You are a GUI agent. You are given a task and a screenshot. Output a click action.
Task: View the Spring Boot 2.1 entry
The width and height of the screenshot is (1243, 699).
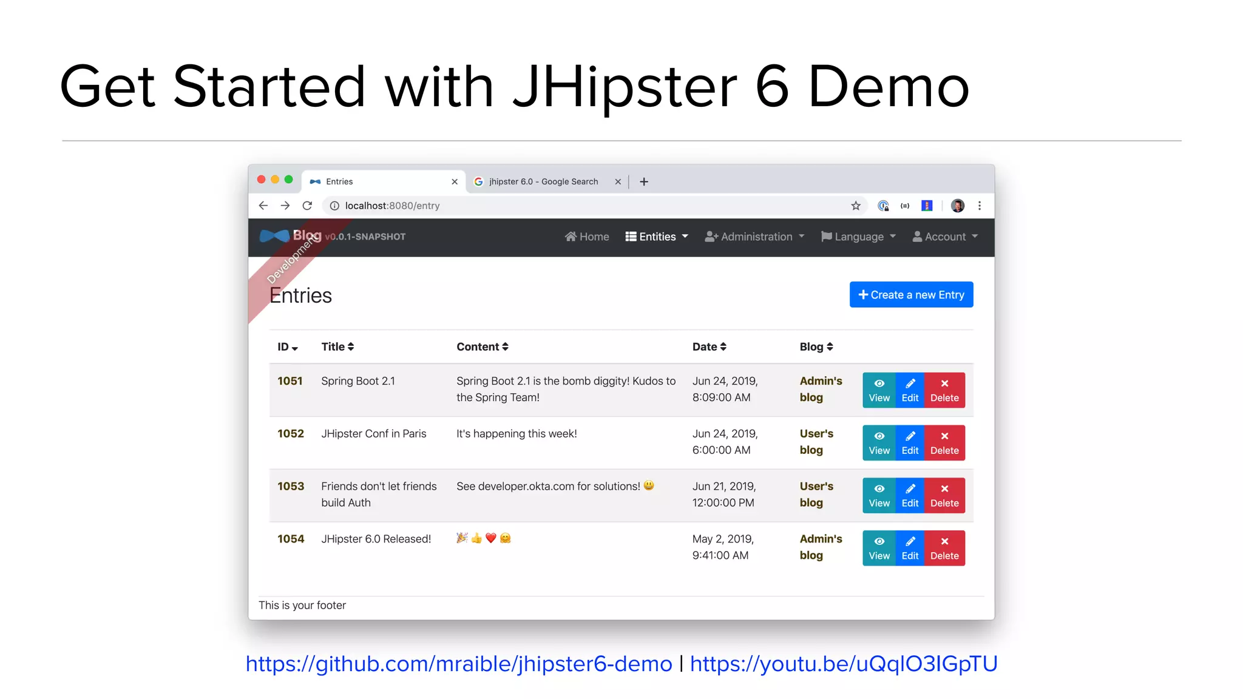pyautogui.click(x=879, y=390)
